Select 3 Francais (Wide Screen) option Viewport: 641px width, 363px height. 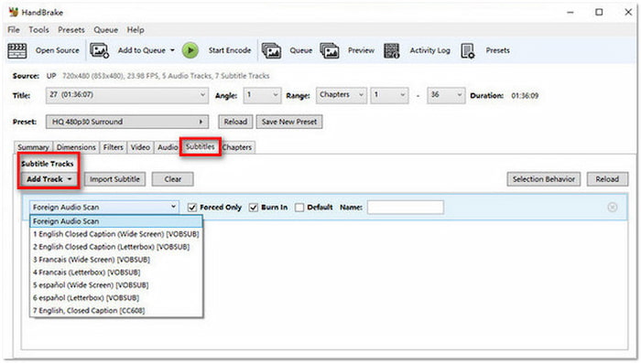[116, 260]
